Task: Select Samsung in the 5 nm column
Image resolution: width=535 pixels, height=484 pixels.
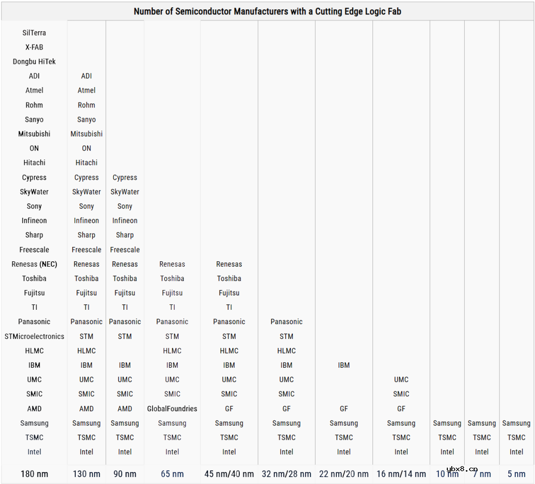Action: [516, 423]
